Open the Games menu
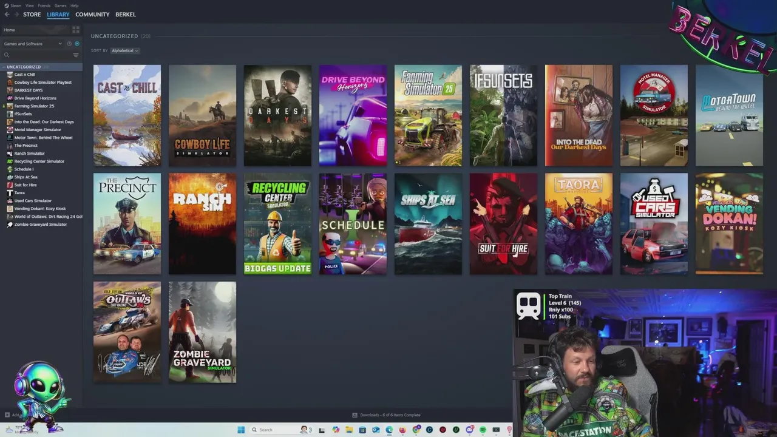This screenshot has width=777, height=437. tap(60, 5)
